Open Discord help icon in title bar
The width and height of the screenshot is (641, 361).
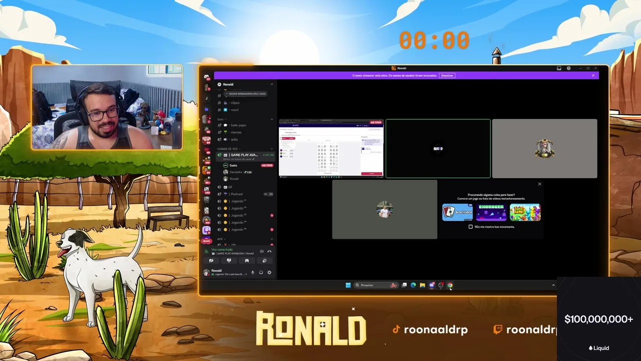(569, 68)
